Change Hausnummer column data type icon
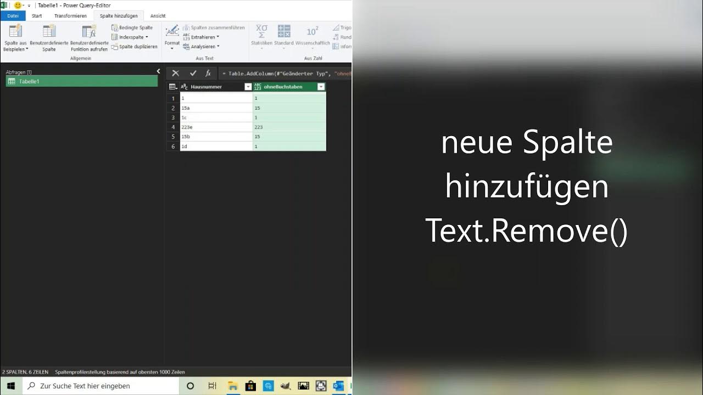This screenshot has width=703, height=395. coord(185,87)
